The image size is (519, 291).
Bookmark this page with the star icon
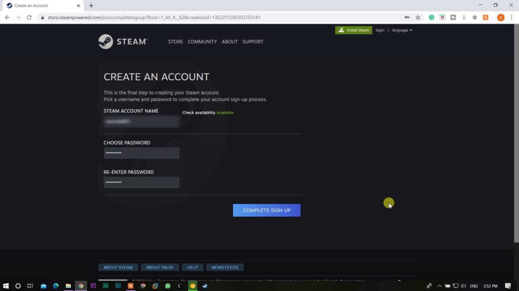click(x=418, y=18)
